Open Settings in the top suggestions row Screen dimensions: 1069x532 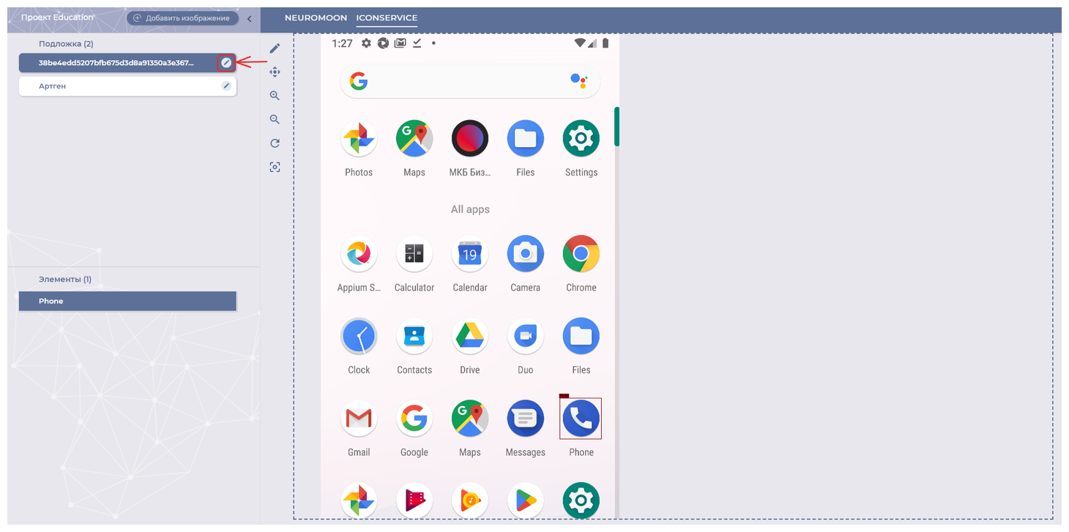click(581, 138)
